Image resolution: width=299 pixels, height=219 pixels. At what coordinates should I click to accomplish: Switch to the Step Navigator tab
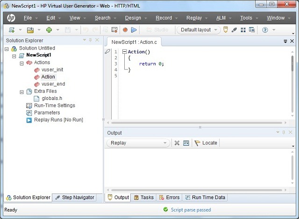point(75,198)
